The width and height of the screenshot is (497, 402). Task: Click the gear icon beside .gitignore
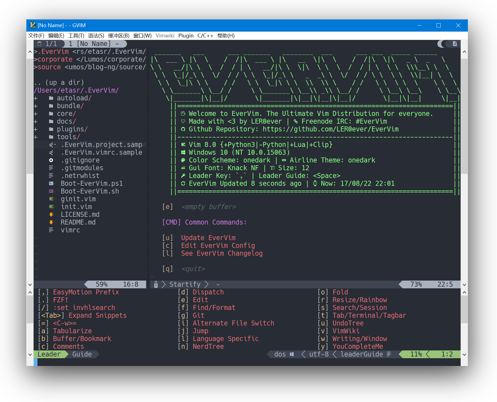(x=51, y=160)
